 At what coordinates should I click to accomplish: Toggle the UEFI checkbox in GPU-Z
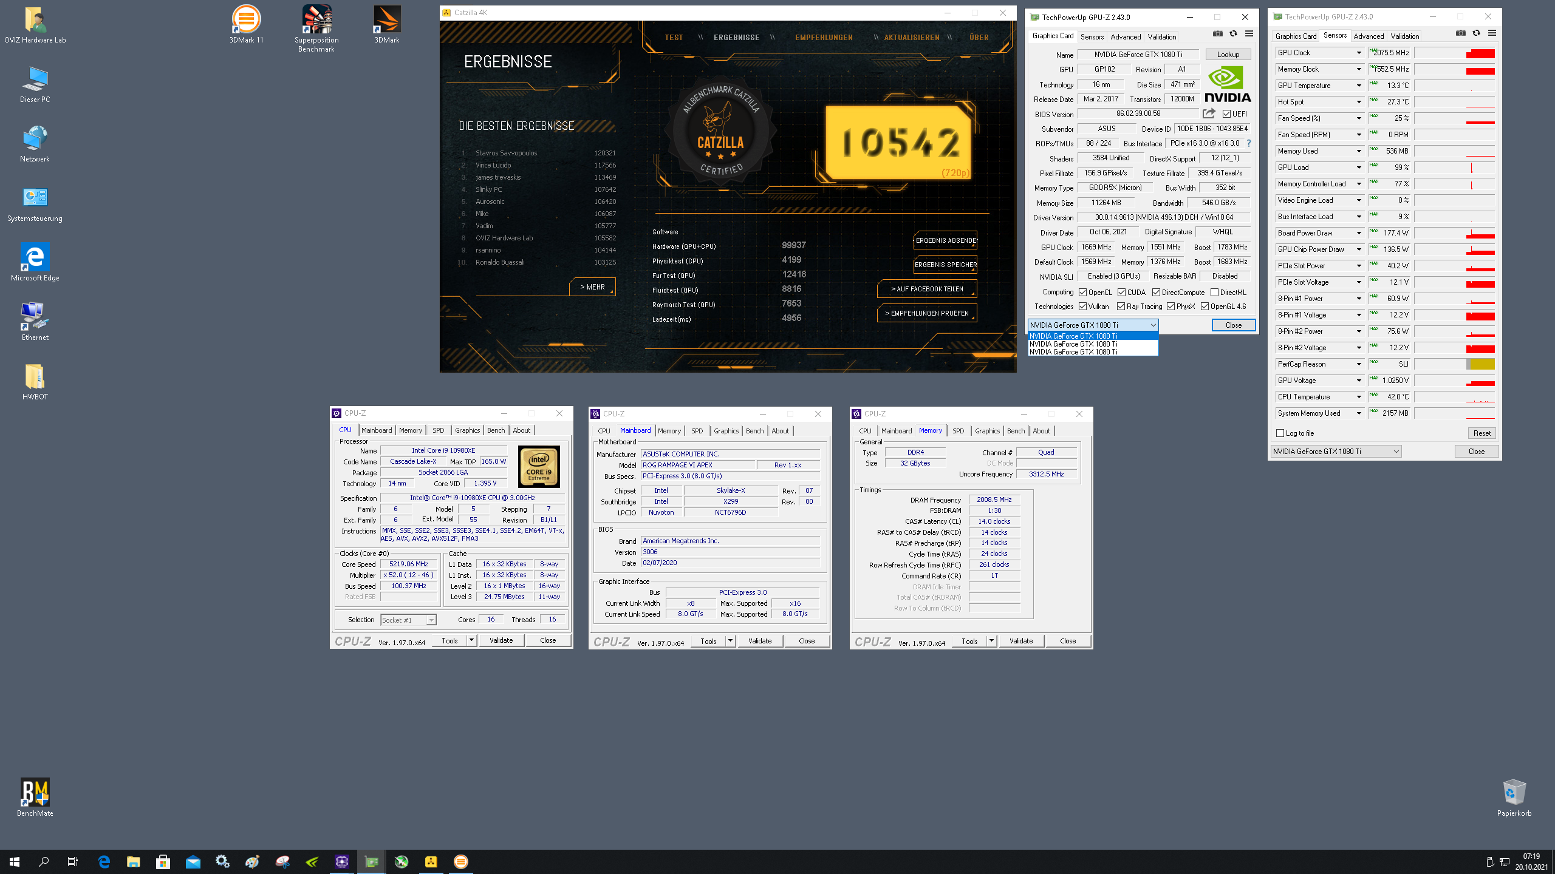[x=1227, y=114]
